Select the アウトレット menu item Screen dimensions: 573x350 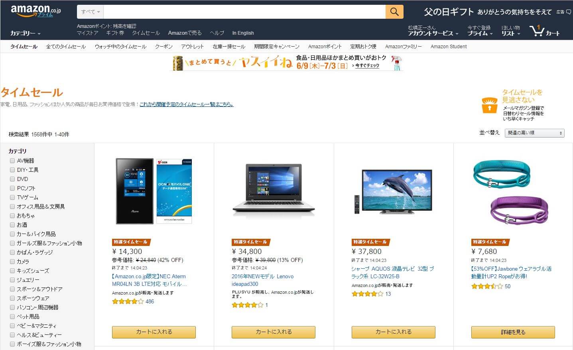pos(193,47)
